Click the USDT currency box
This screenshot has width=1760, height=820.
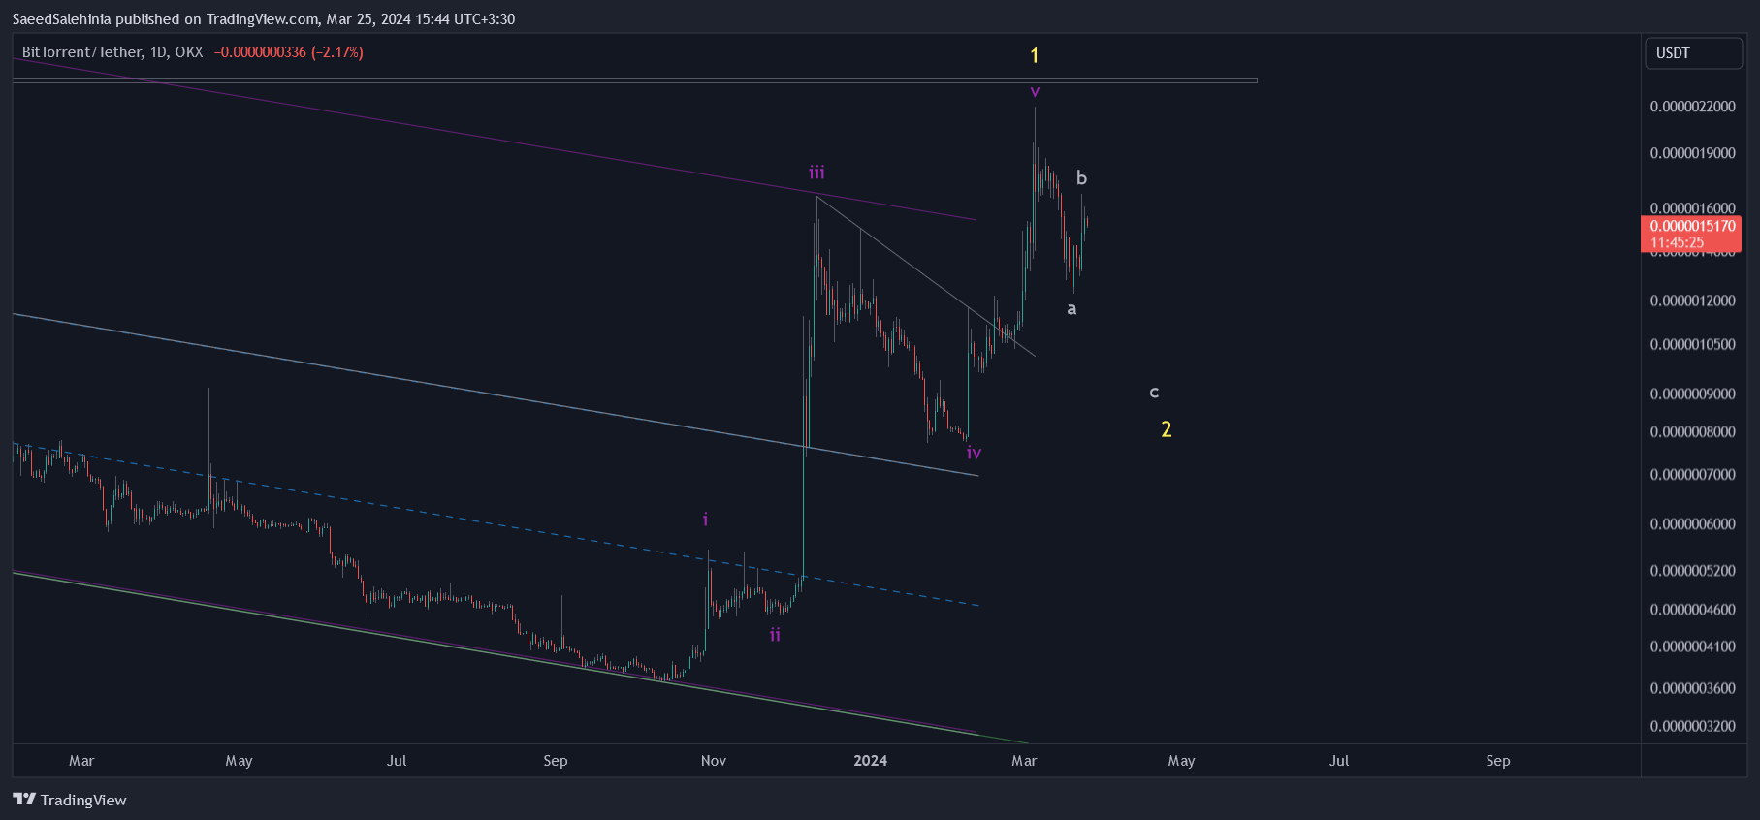(x=1693, y=53)
